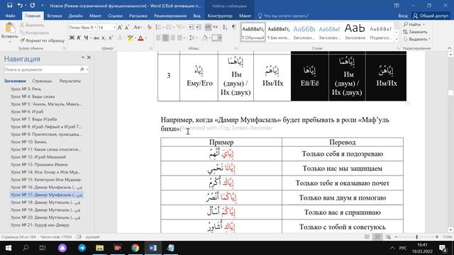Click the sort (A-Z) icon
Image resolution: width=454 pixels, height=255 pixels.
[x=225, y=27]
